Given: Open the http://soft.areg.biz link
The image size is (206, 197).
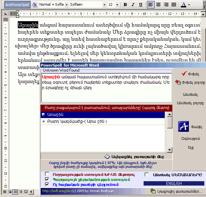Looking at the screenshot, I should click(x=56, y=191).
